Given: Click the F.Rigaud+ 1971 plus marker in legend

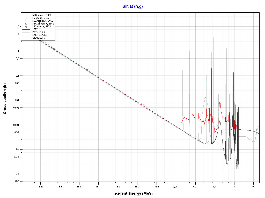Looking at the screenshot, I should pyautogui.click(x=26, y=18).
